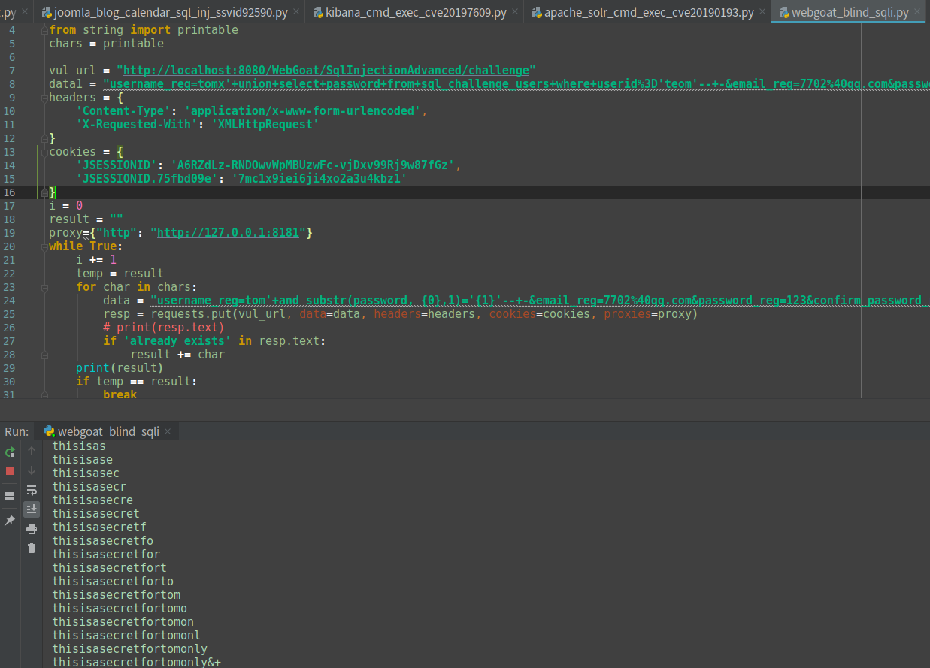
Task: Click the data1 assignment on line 8
Action: pyautogui.click(x=489, y=84)
